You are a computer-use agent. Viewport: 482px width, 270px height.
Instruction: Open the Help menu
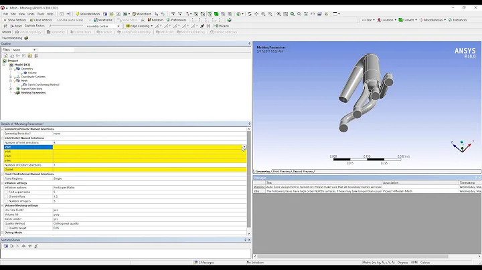click(x=50, y=14)
